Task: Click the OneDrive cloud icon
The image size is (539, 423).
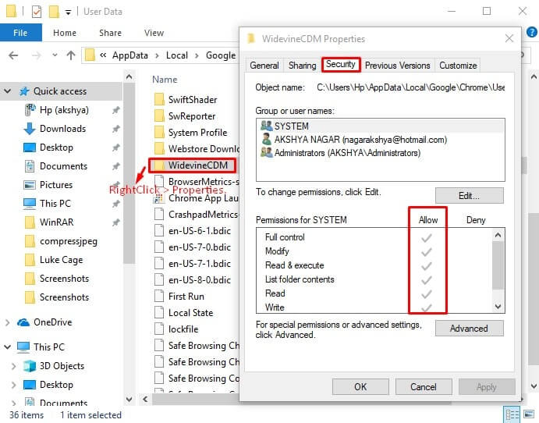Action: 23,322
